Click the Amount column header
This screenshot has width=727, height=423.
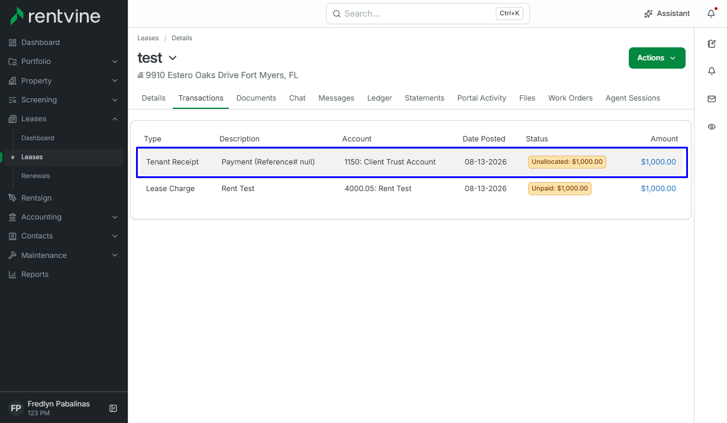(664, 139)
